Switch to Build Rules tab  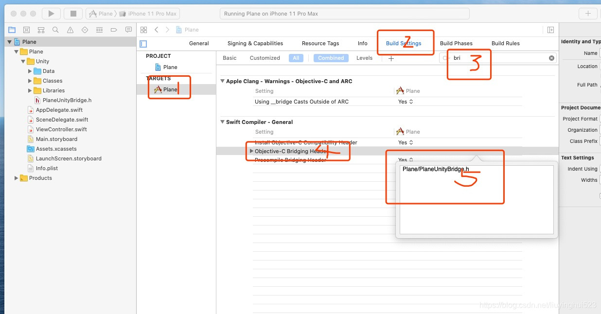(506, 43)
